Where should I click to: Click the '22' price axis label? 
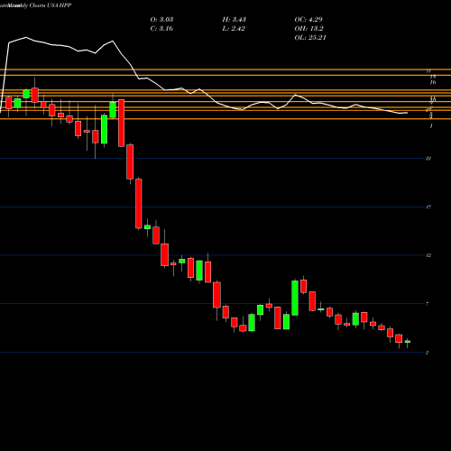[x=428, y=159]
